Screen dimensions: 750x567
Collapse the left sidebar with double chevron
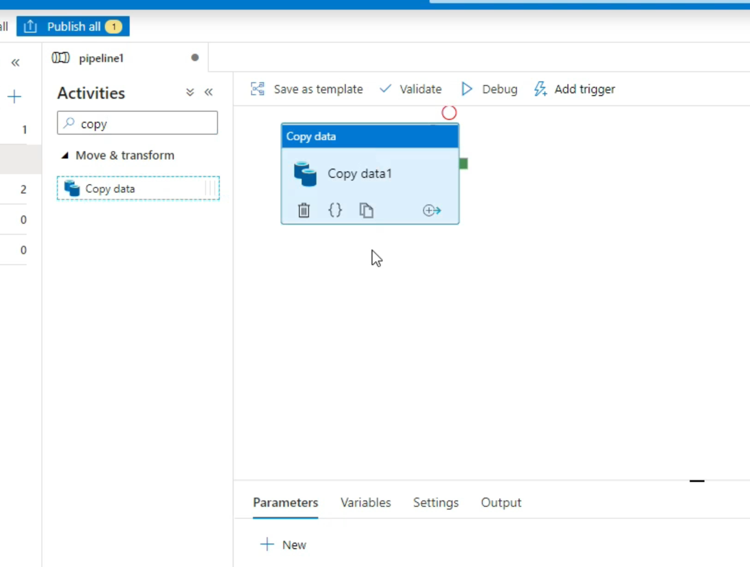click(x=16, y=62)
